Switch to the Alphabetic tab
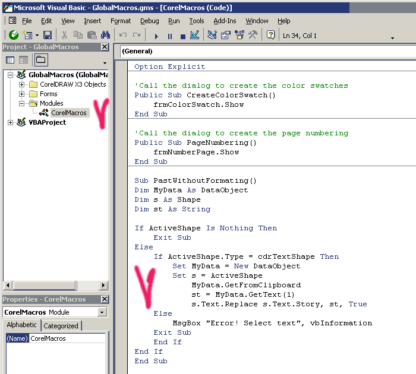This screenshot has height=374, width=416. (x=21, y=325)
